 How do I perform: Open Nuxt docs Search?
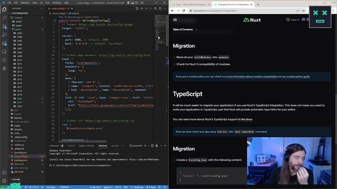[x=293, y=20]
